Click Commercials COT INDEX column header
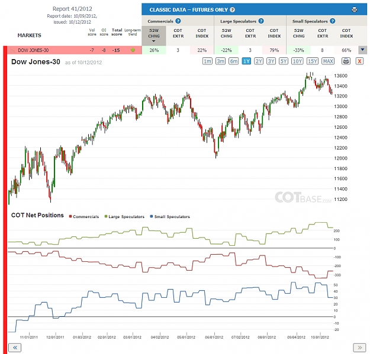370x354 pixels. coord(202,34)
